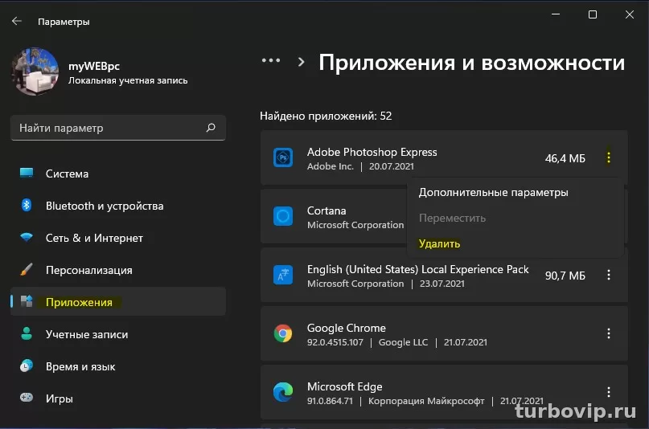
Task: Open Google Chrome three-dot menu
Action: tap(609, 333)
